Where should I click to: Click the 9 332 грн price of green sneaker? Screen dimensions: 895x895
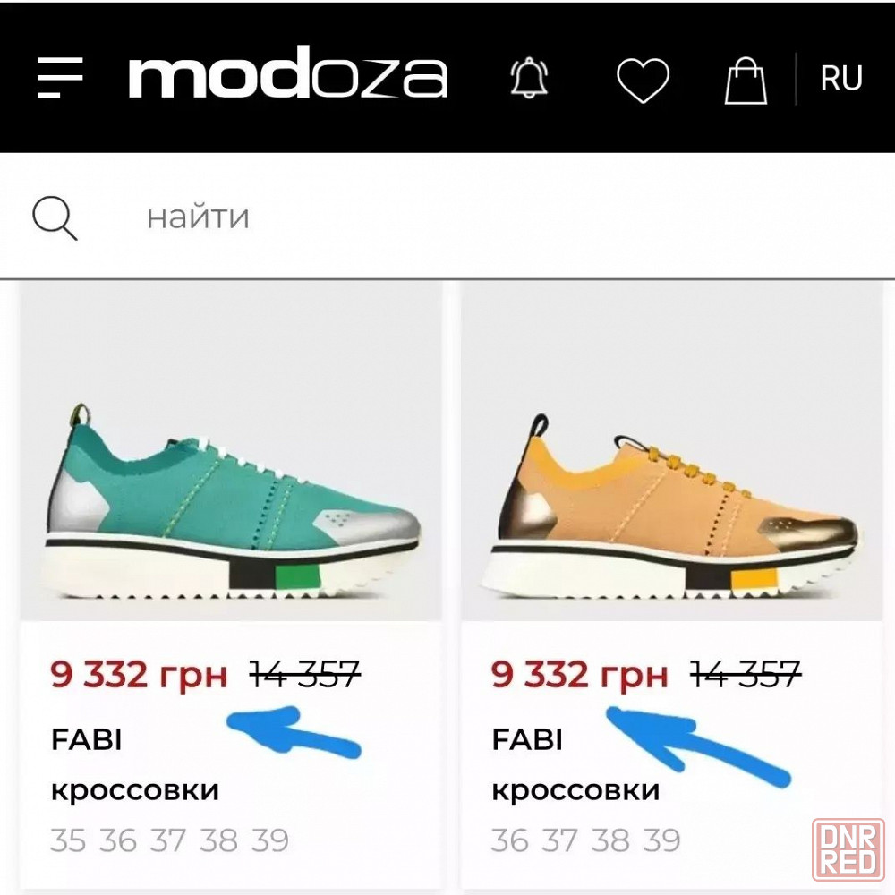click(x=139, y=675)
